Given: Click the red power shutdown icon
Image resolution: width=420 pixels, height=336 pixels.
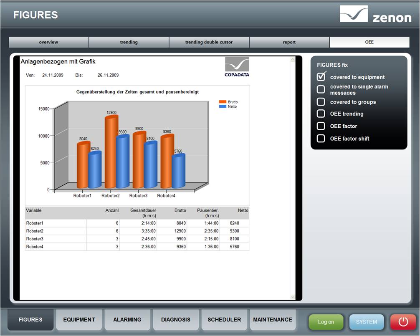Looking at the screenshot, I should (x=403, y=322).
